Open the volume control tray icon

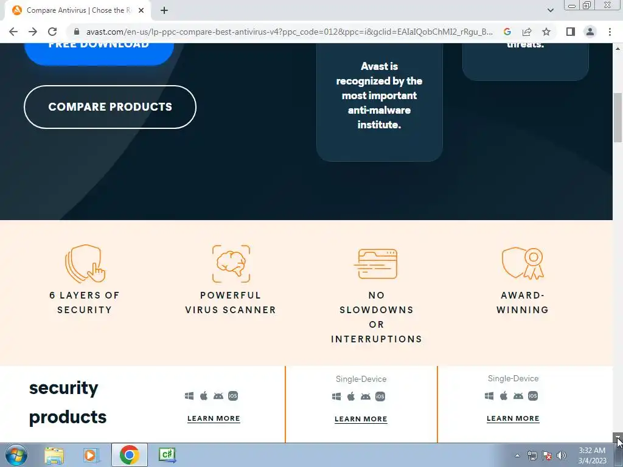[562, 455]
